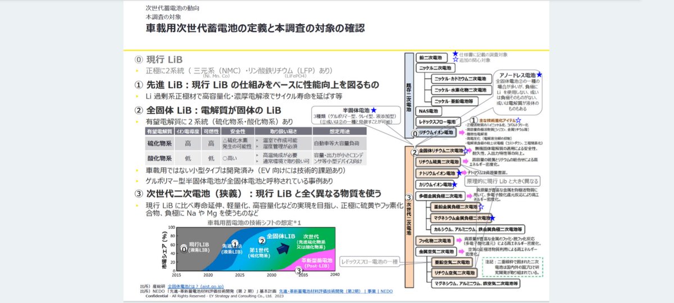Click the 有望電解質 table header cell

(x=159, y=131)
